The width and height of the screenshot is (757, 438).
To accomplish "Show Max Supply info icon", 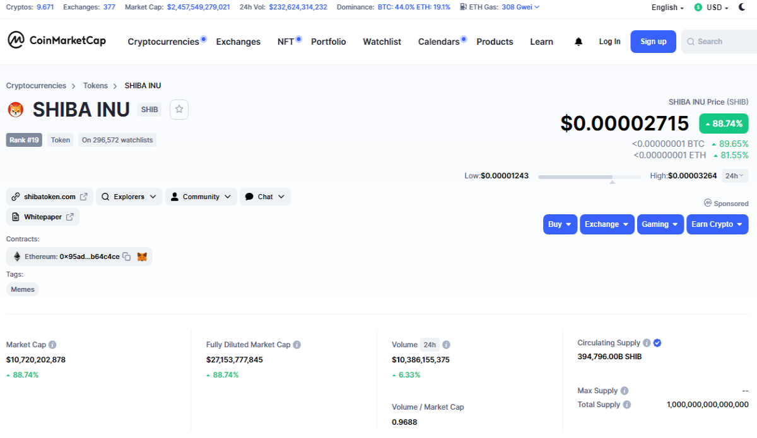I will point(625,391).
